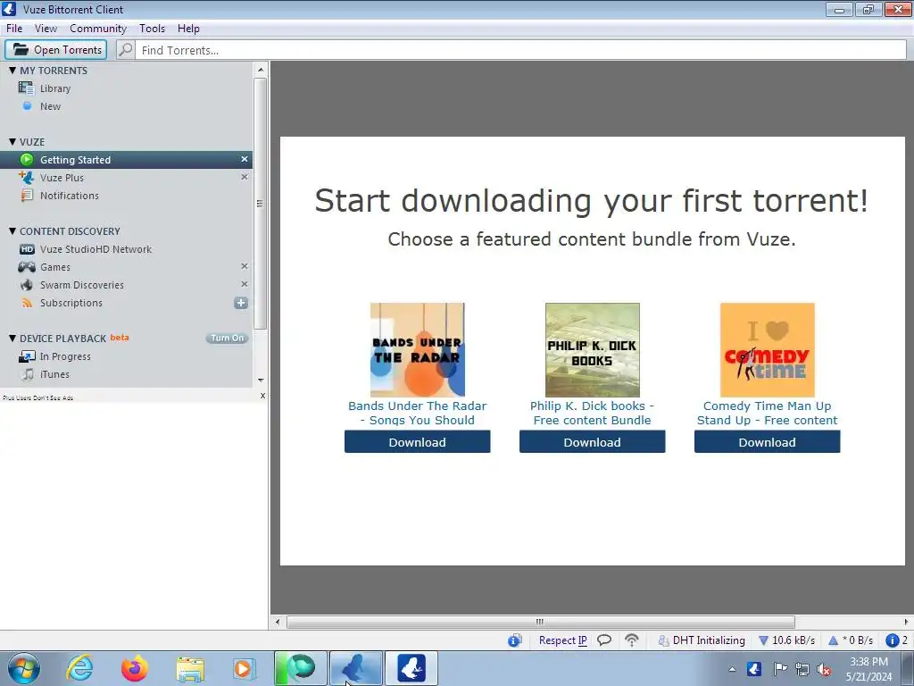This screenshot has height=686, width=914.
Task: Open the File menu
Action: click(x=14, y=28)
